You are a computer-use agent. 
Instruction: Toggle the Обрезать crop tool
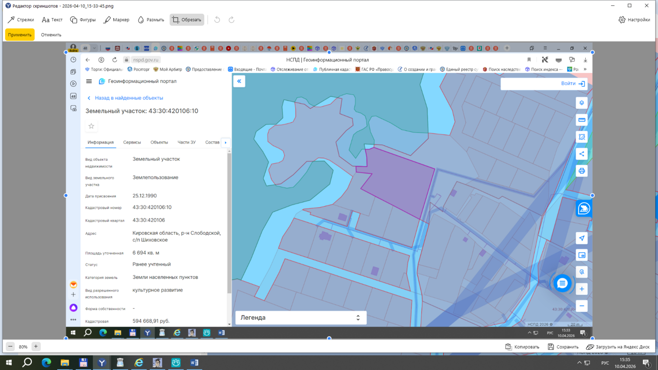point(187,20)
